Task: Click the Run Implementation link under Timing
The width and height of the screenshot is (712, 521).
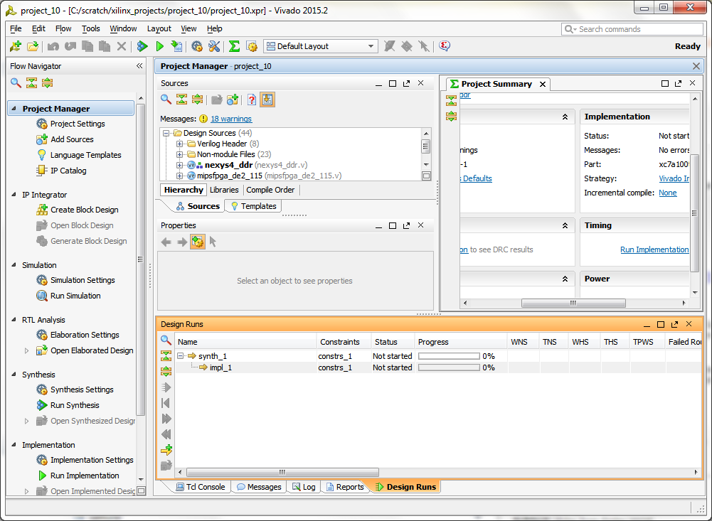Action: [654, 249]
